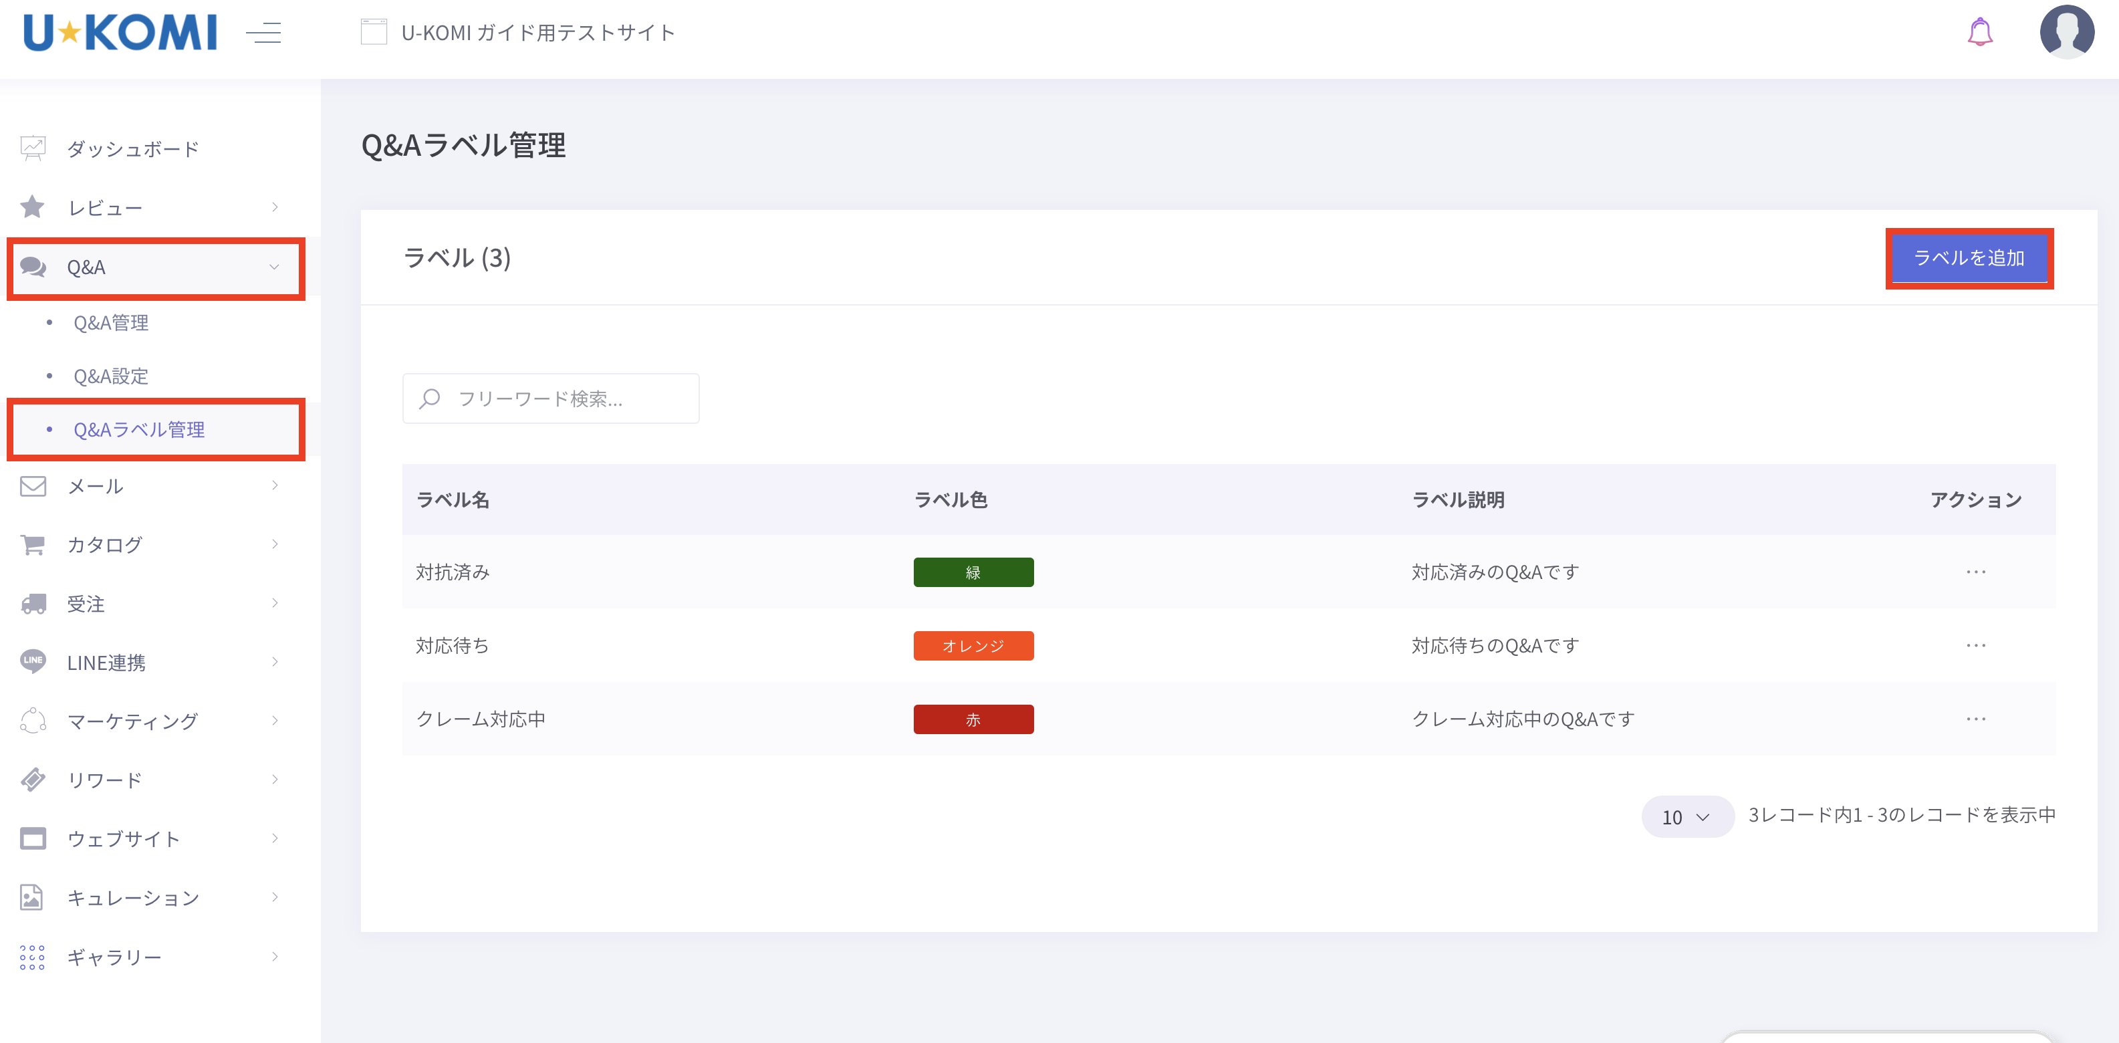Click the 受注 delivery truck icon
The width and height of the screenshot is (2119, 1043).
pos(33,604)
